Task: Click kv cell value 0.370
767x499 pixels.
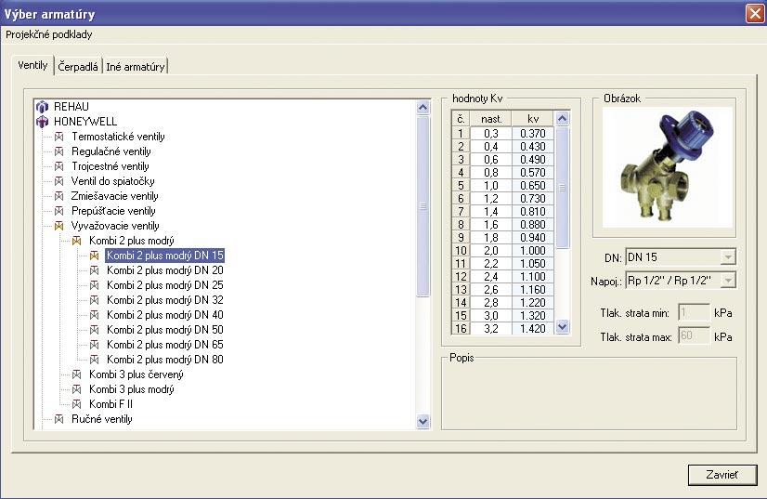Action: click(x=533, y=134)
